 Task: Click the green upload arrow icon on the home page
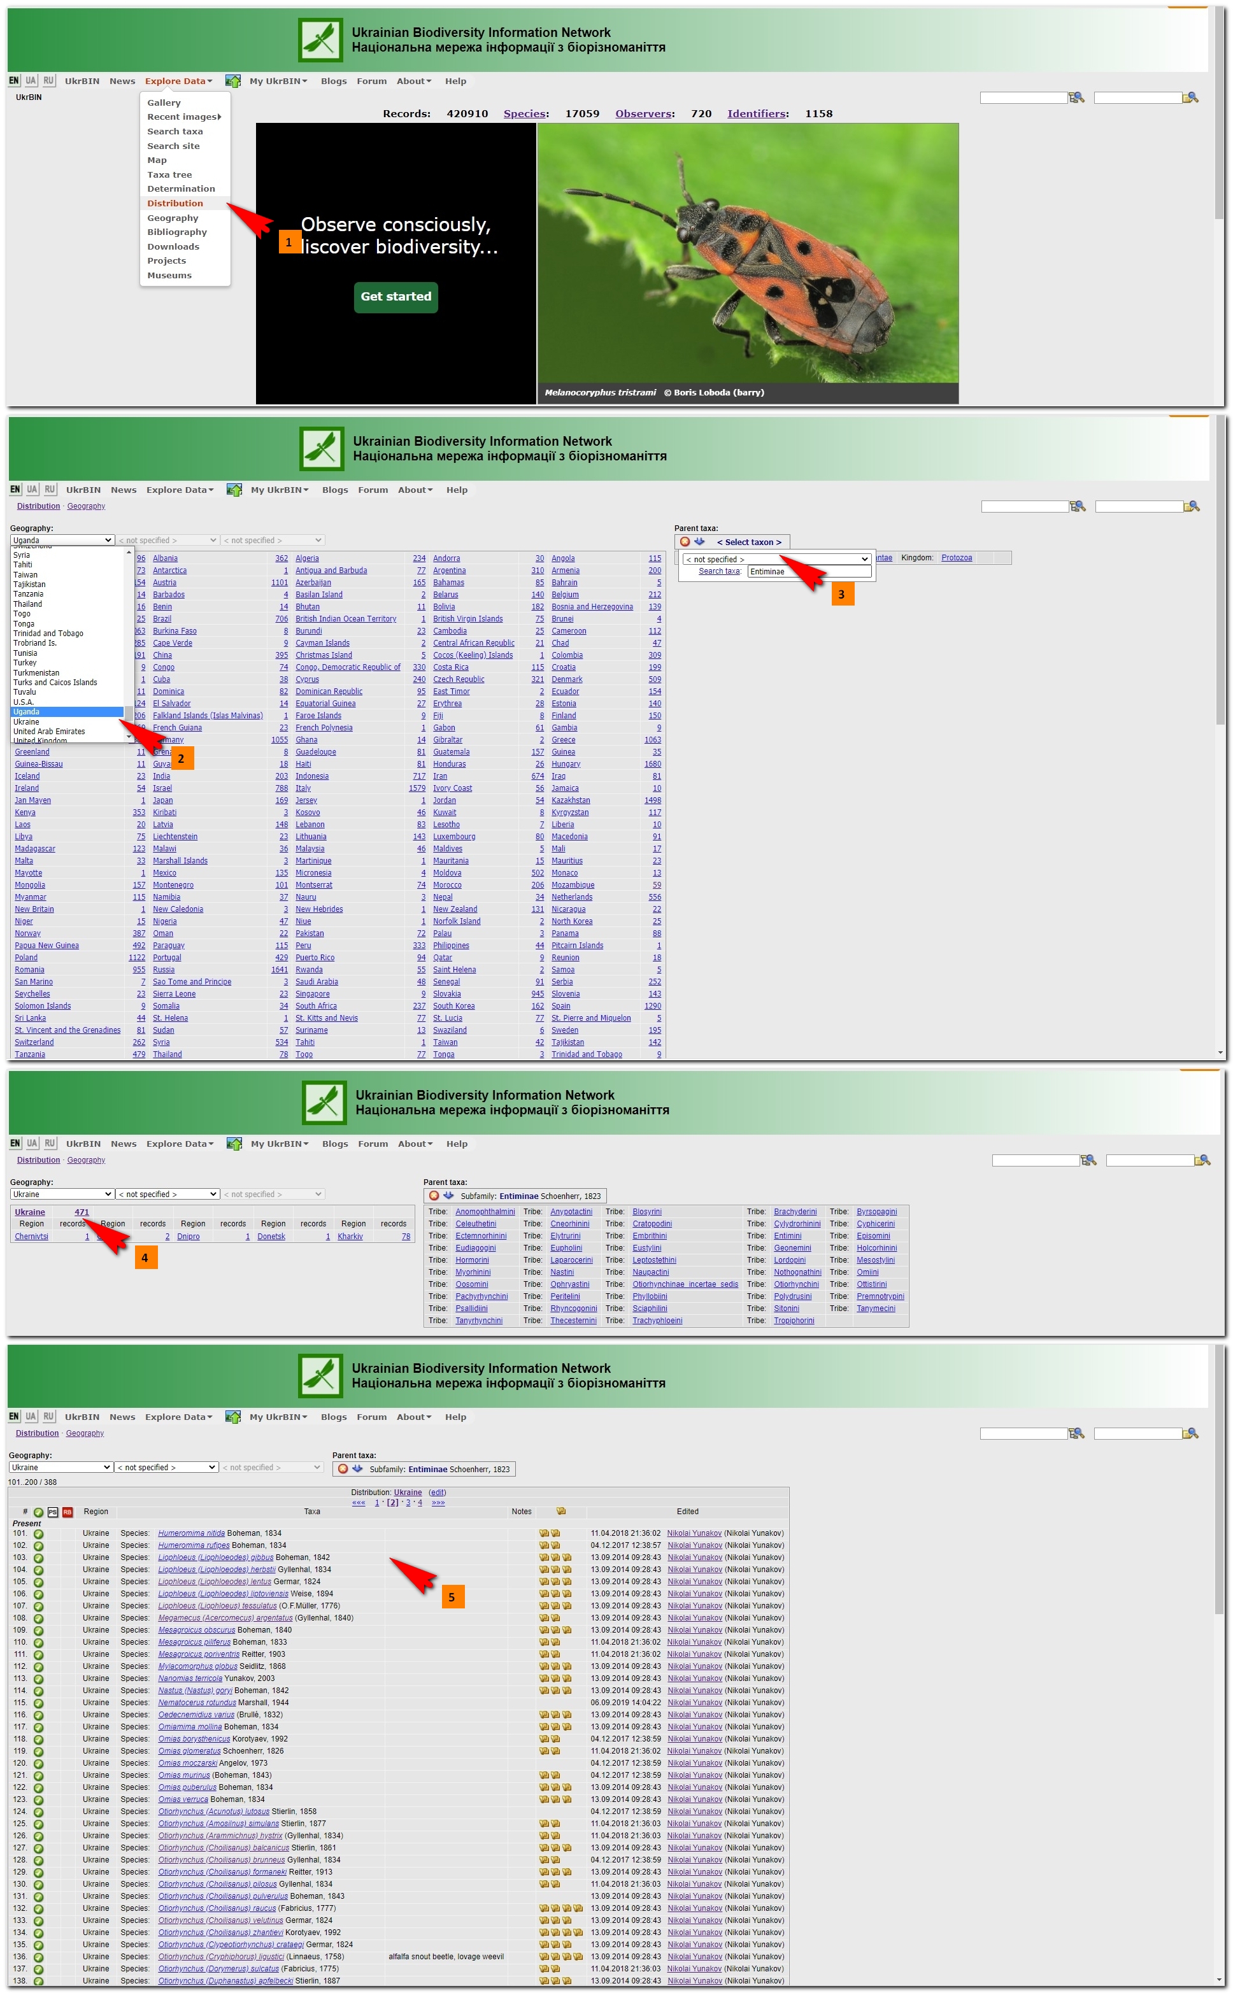click(232, 82)
